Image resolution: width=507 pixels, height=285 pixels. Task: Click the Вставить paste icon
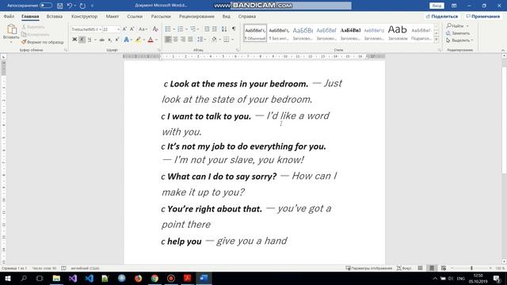tap(11, 29)
